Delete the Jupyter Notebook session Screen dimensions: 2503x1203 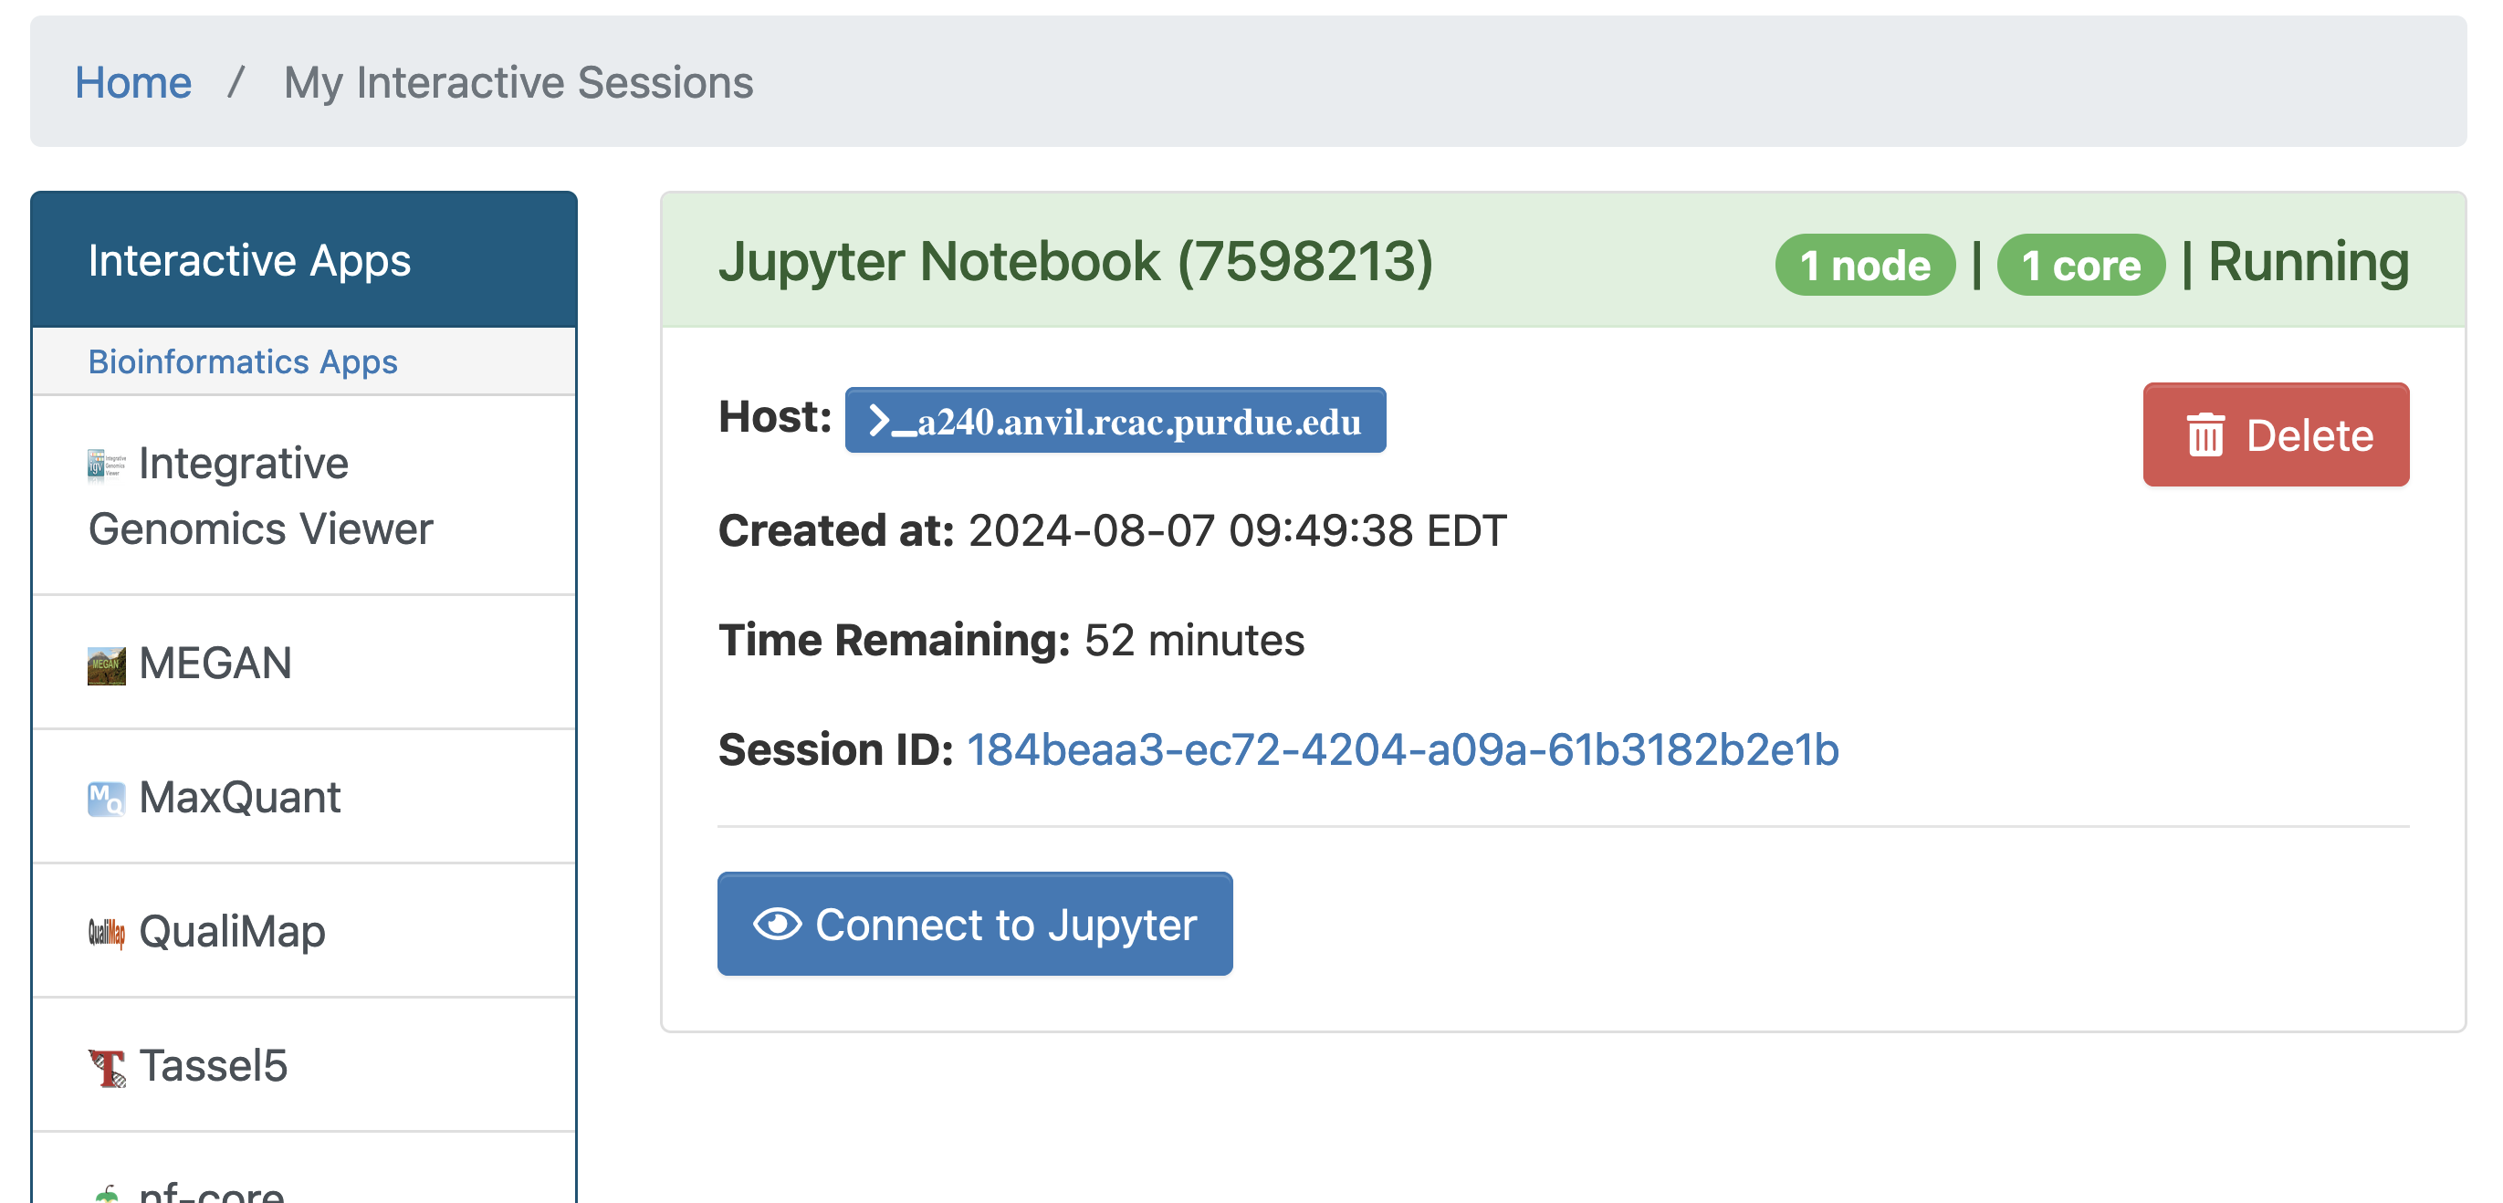click(x=2276, y=434)
